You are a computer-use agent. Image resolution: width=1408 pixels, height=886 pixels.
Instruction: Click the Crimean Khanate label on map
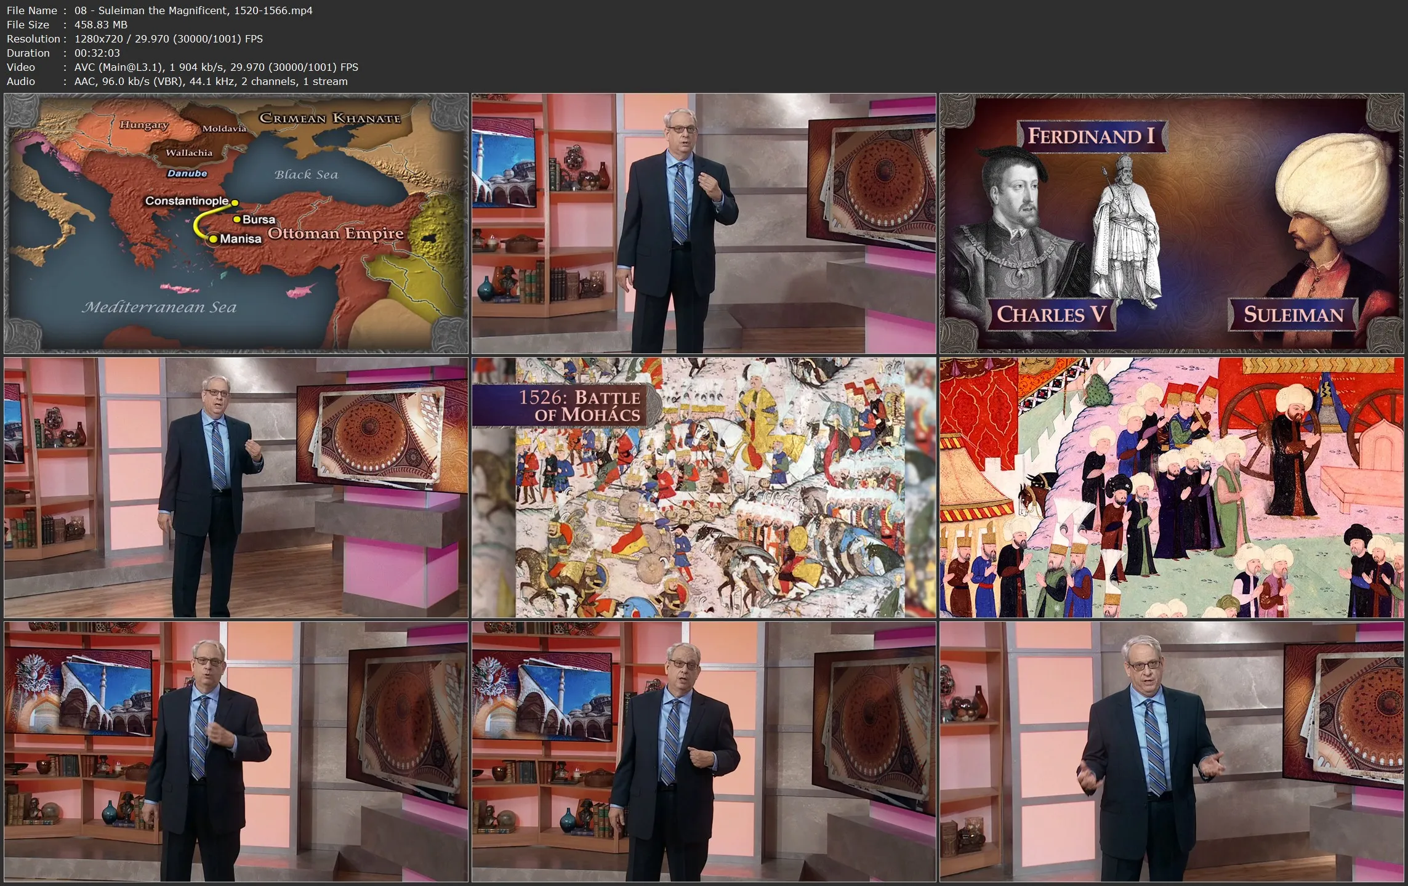tap(329, 118)
